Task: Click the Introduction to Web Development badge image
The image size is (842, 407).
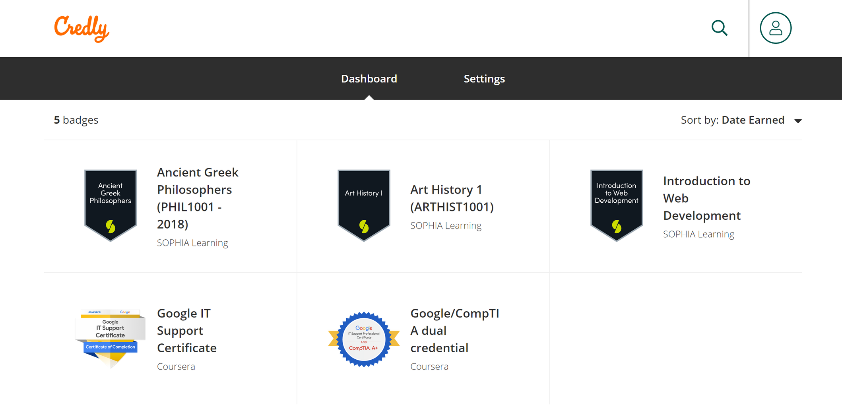Action: point(616,205)
